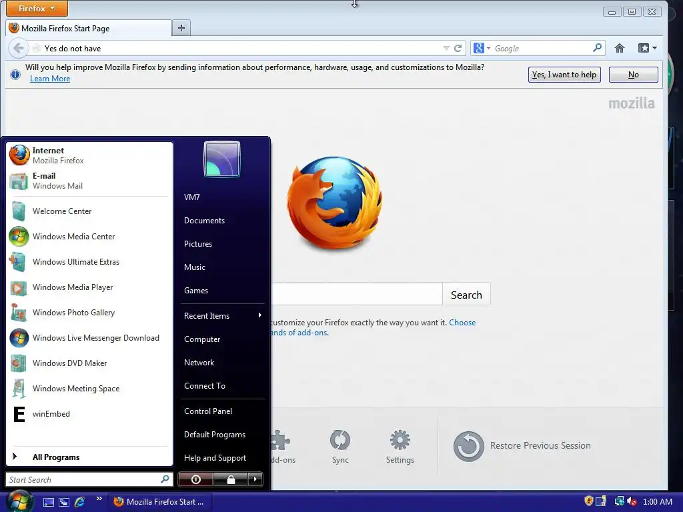Screen dimensions: 683x512
Task: Start Windows Media Player
Action: point(89,287)
